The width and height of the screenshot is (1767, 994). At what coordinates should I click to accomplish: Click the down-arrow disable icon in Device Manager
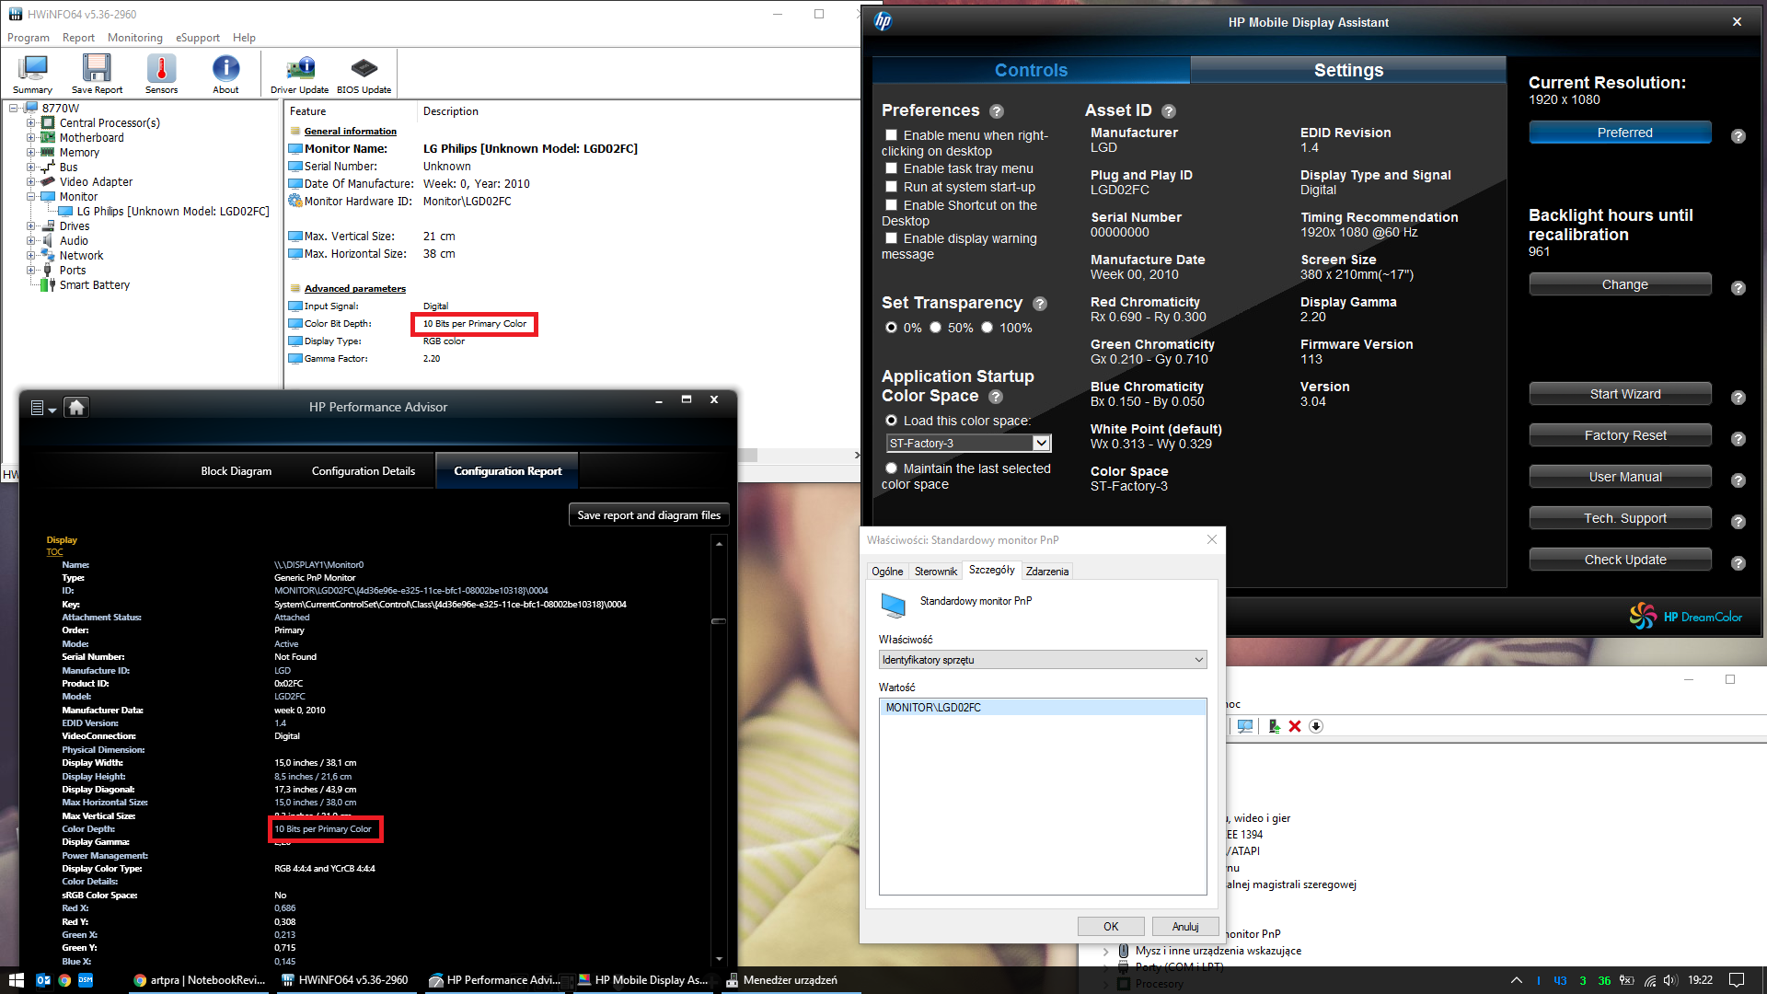1316,726
